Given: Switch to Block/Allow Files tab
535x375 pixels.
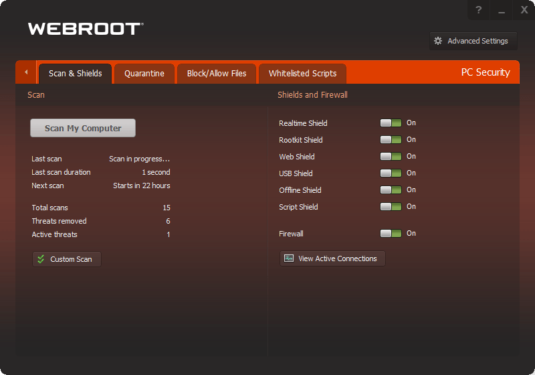Looking at the screenshot, I should pyautogui.click(x=217, y=74).
